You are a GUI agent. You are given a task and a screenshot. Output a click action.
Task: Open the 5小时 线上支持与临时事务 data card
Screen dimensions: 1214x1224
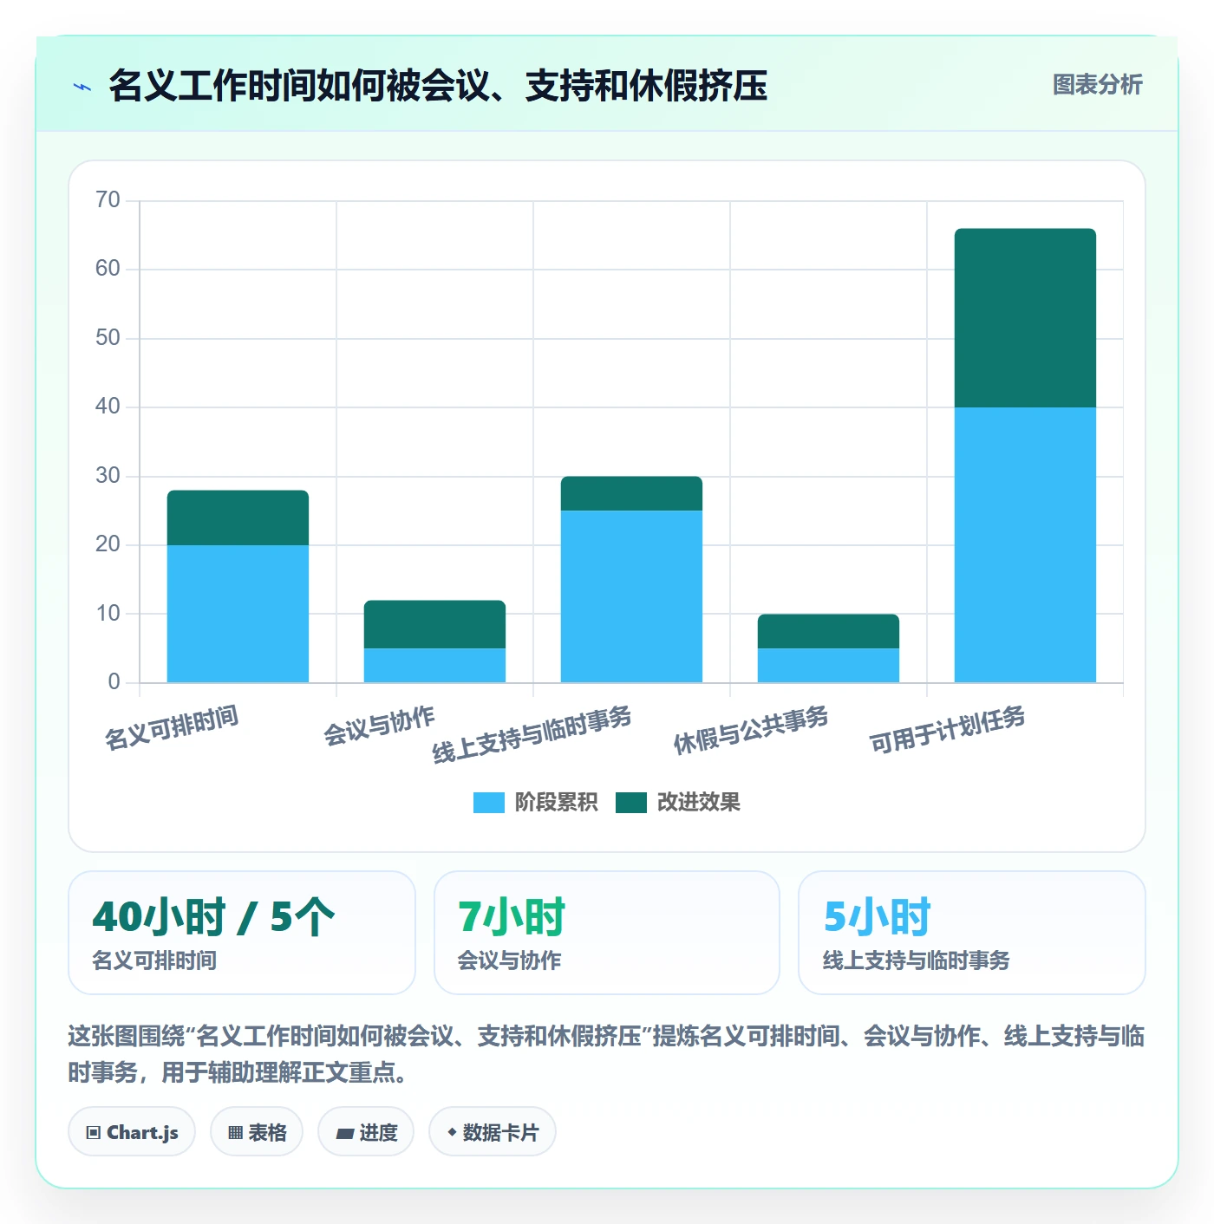972,933
